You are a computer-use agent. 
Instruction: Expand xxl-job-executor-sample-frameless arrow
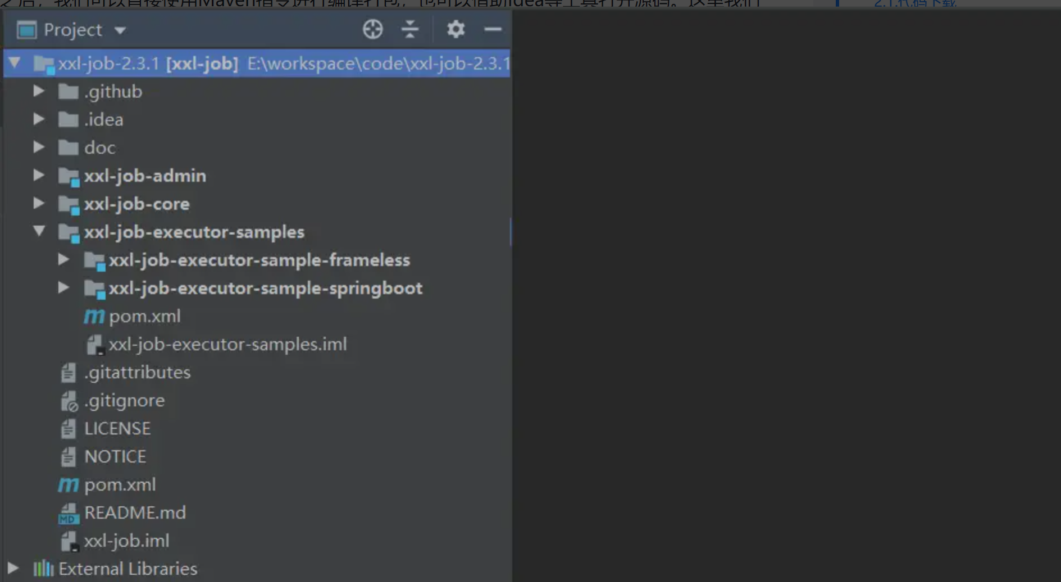(x=63, y=259)
